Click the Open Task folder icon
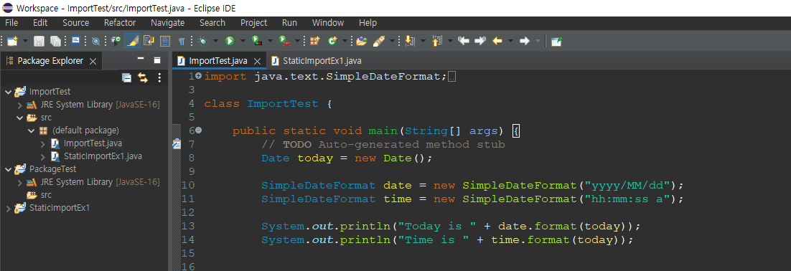The image size is (791, 271). pyautogui.click(x=361, y=42)
